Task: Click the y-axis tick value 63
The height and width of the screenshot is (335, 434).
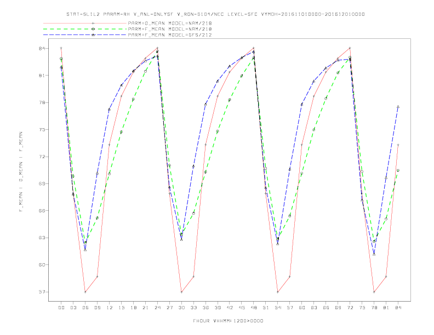Action: tap(42, 238)
